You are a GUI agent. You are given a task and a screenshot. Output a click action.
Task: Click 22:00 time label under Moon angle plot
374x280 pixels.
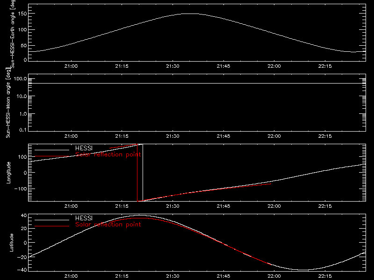[x=274, y=136]
